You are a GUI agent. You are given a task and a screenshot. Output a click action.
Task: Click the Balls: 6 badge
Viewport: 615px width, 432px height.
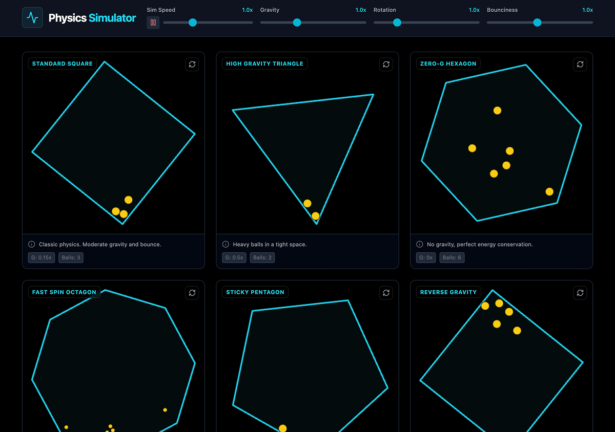tap(453, 257)
